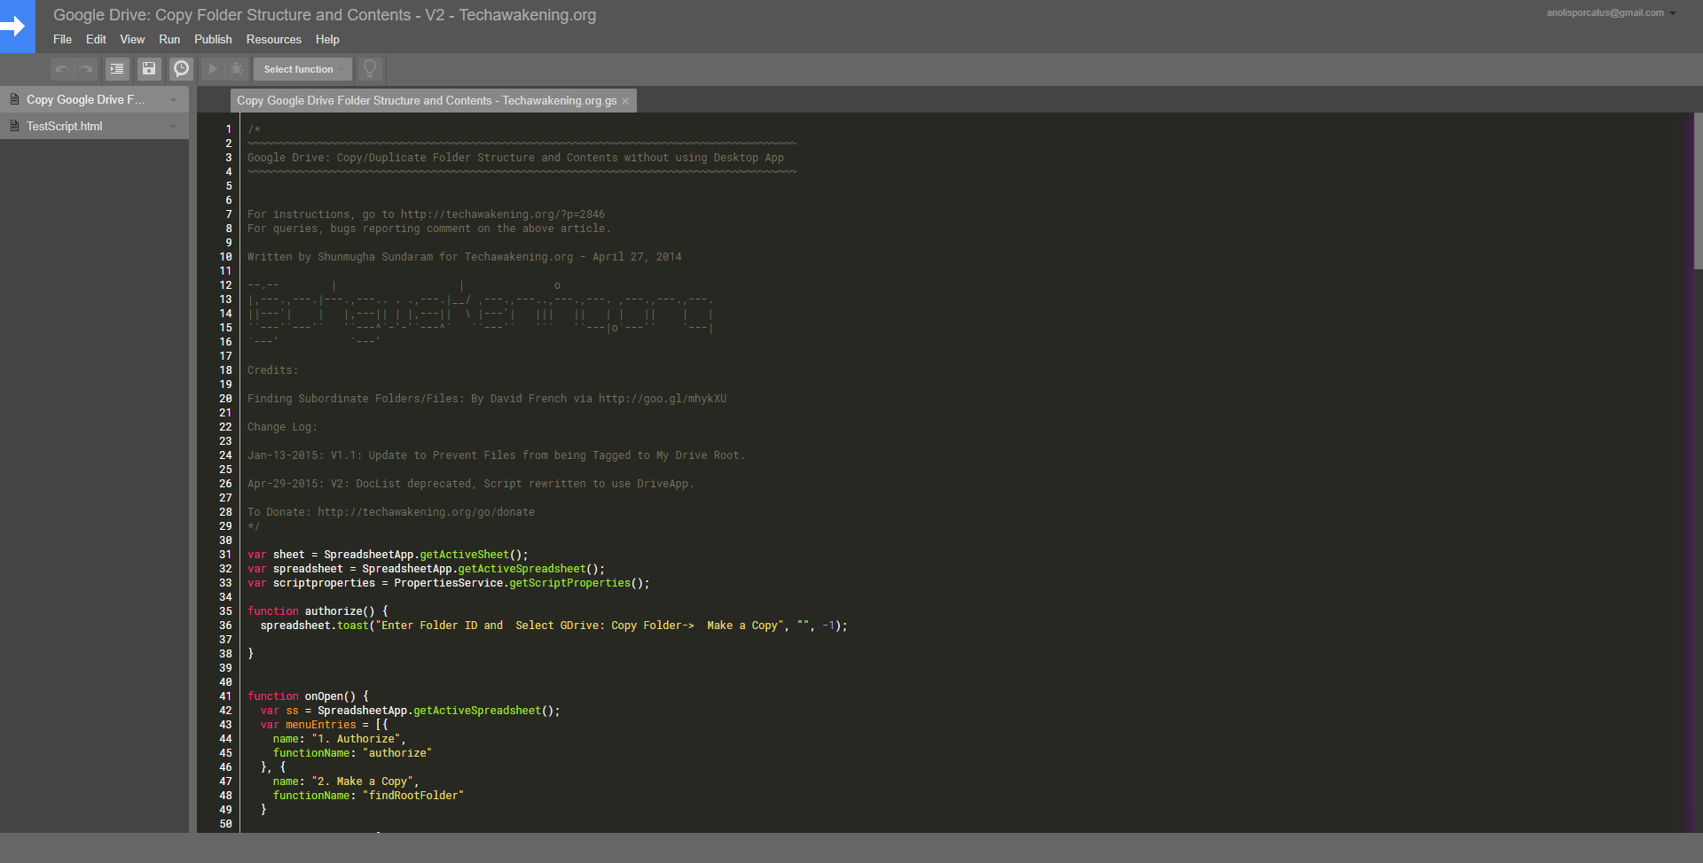Open the Resources menu
This screenshot has height=863, width=1703.
(273, 39)
